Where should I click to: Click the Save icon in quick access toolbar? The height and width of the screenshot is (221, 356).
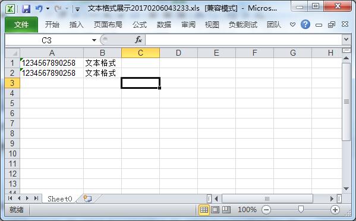click(x=26, y=9)
